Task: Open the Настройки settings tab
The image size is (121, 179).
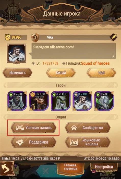Action: click(104, 167)
